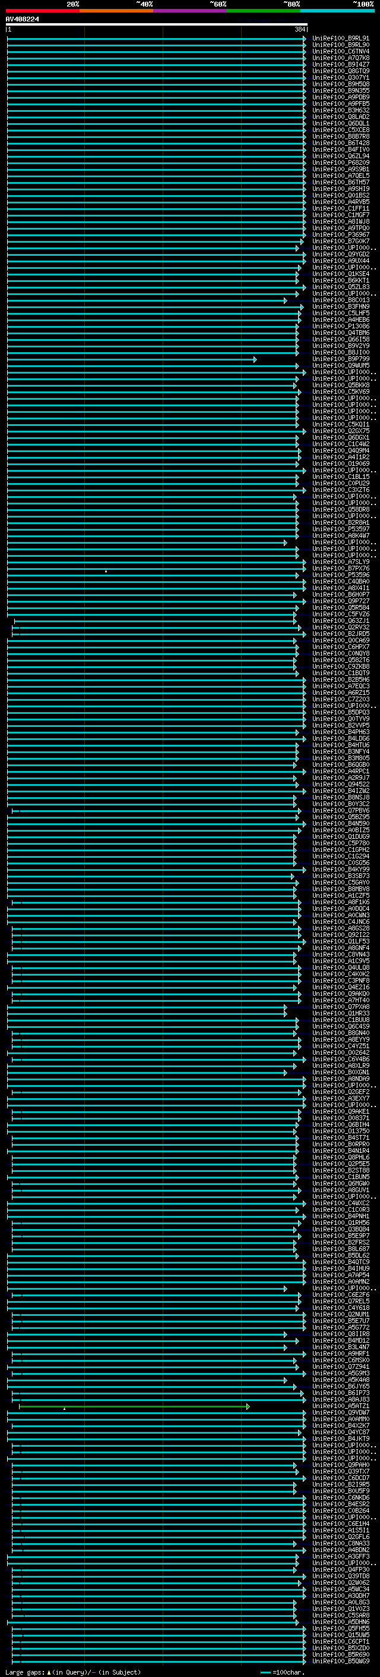Select hit label UniRef100_A9PDB9
Viewport: 380px width, 1677px height.
[341, 97]
